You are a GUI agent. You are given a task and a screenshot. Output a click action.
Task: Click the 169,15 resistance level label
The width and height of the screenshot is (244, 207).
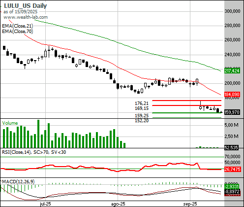(142, 108)
